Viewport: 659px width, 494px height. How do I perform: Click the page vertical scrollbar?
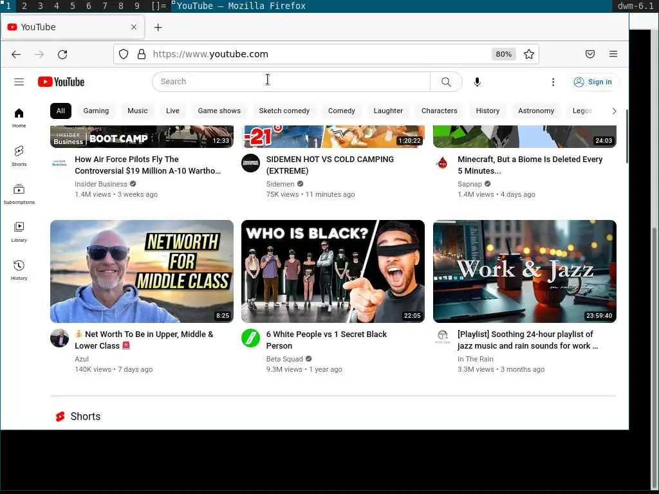(x=627, y=136)
